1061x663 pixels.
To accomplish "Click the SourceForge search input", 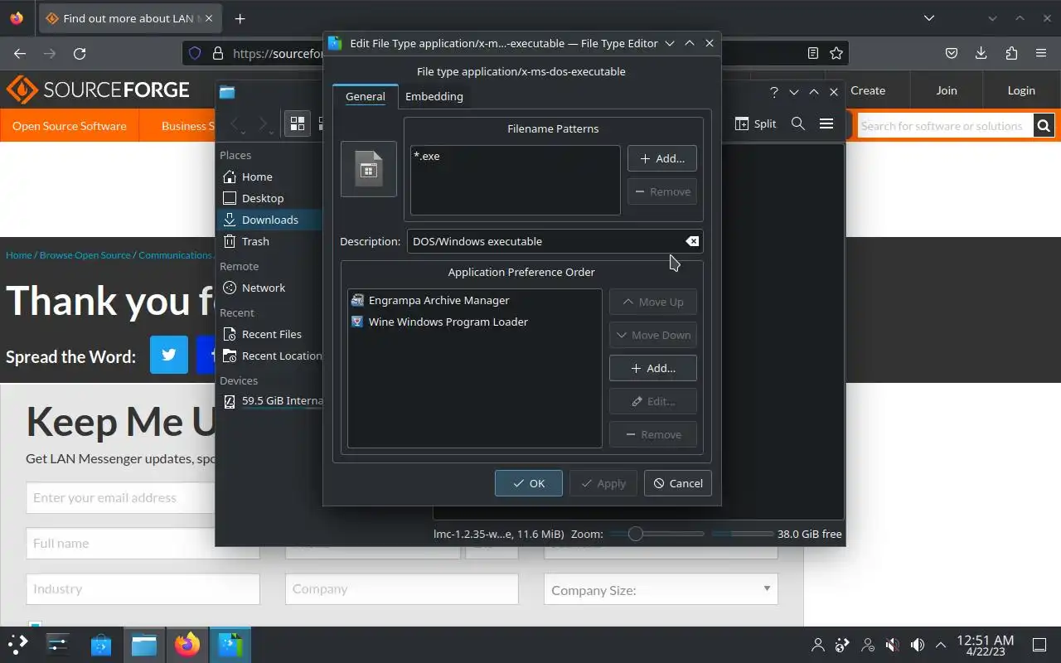I will click(x=945, y=126).
